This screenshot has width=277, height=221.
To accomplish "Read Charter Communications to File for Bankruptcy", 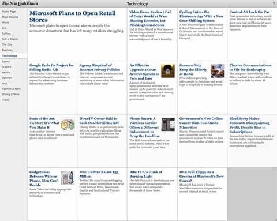I will [250, 68].
